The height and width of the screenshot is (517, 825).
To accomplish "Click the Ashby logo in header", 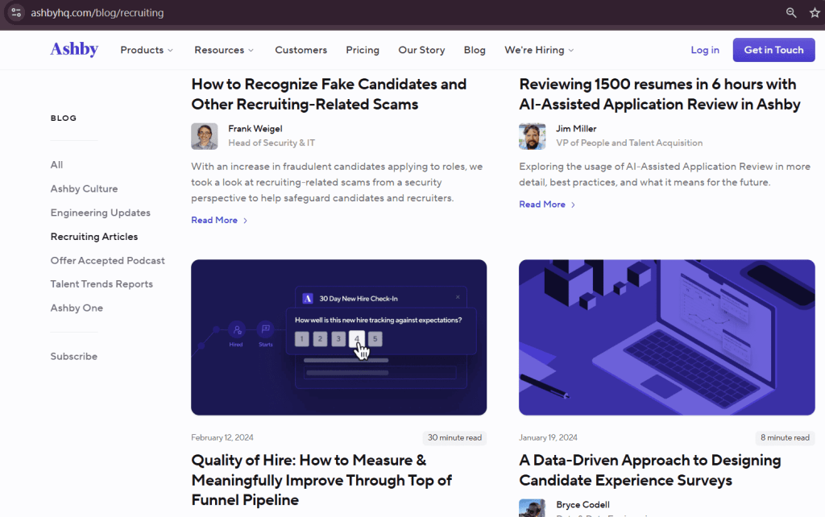I will click(x=74, y=50).
